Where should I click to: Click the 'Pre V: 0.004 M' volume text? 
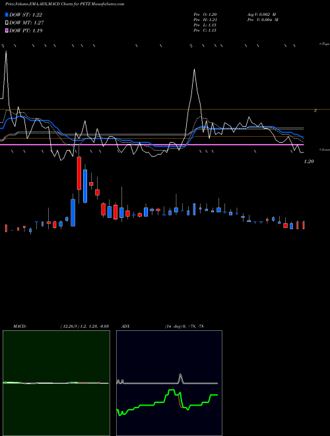[x=263, y=20]
